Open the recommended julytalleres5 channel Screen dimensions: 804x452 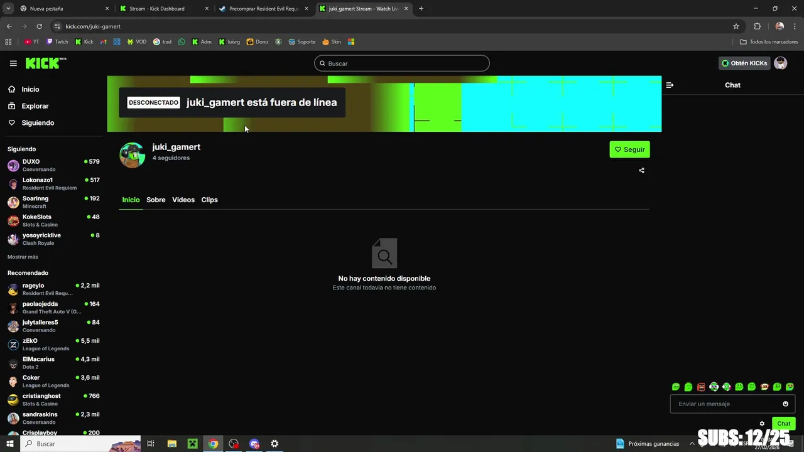point(53,326)
